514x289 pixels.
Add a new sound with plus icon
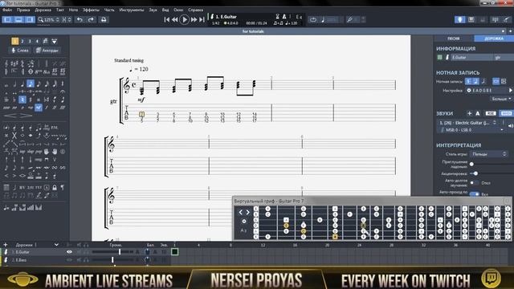(469, 113)
